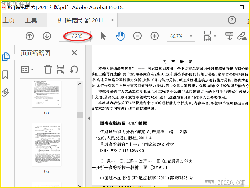The image size is (250, 188).
Task: Delete selected pages with trash icon
Action: pos(48,69)
